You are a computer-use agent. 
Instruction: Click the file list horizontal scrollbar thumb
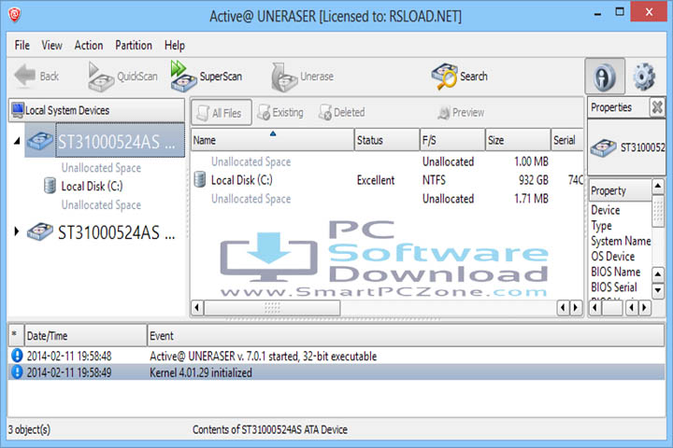point(272,308)
